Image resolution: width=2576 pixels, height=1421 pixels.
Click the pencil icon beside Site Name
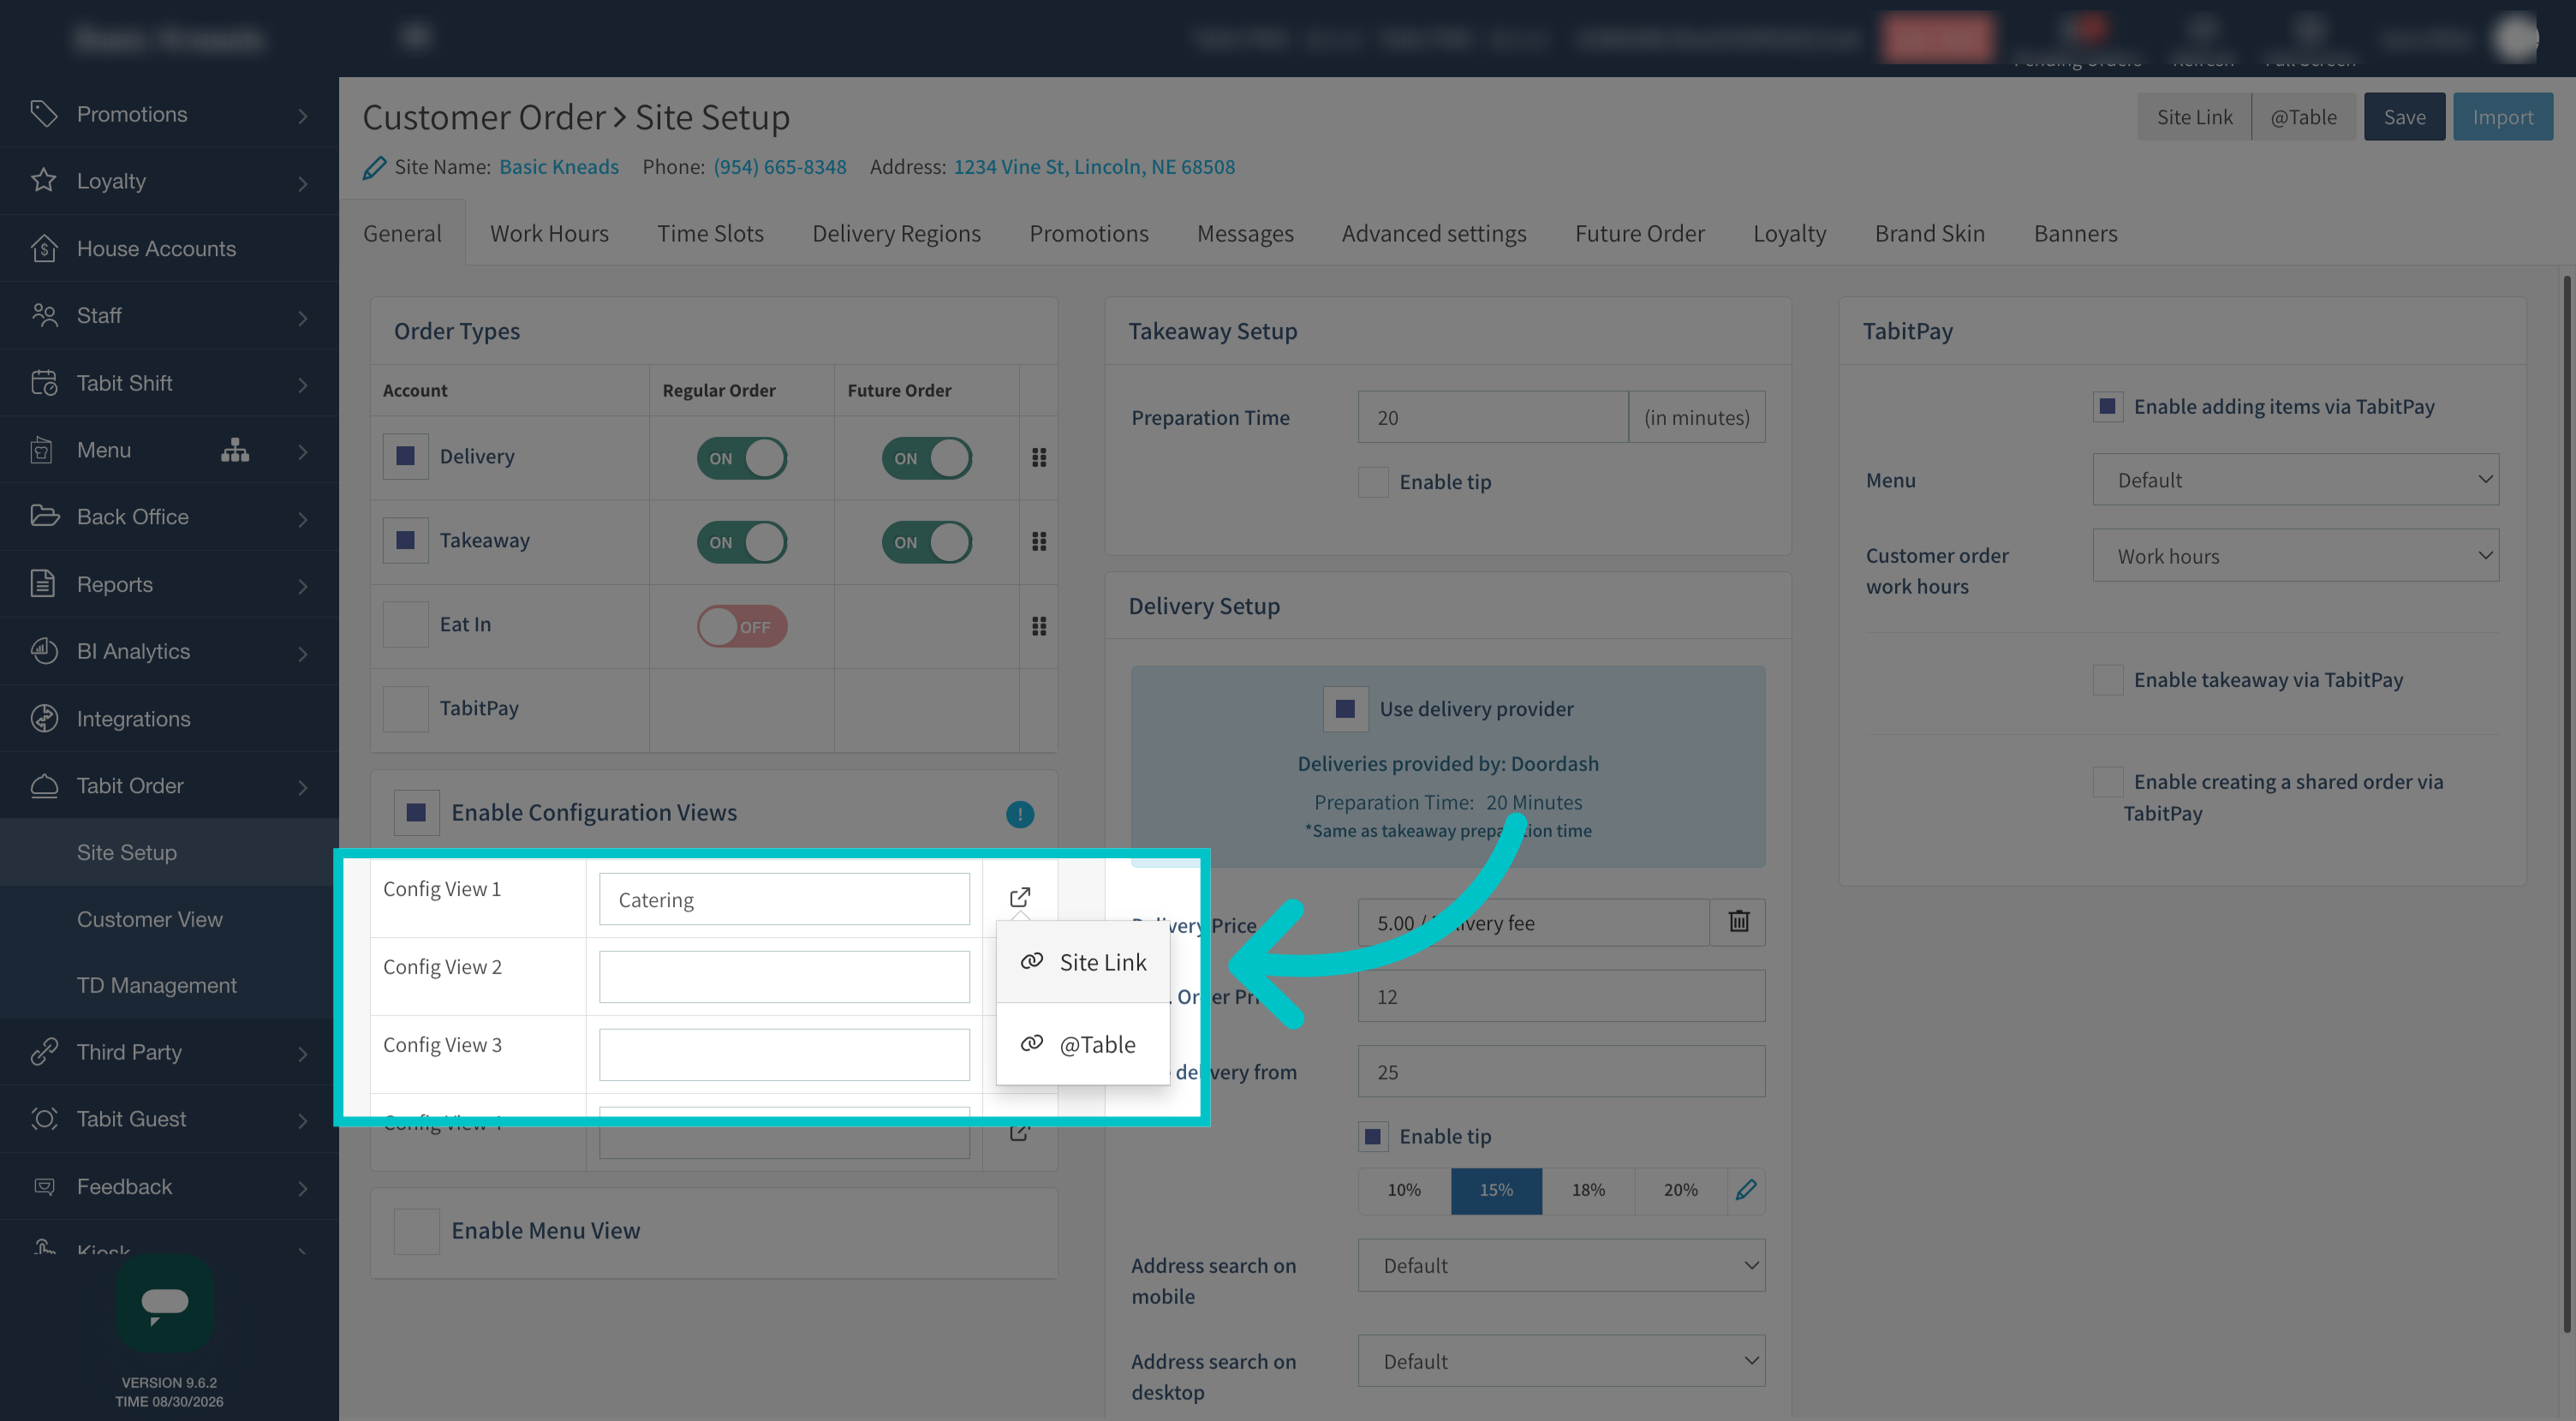[374, 168]
